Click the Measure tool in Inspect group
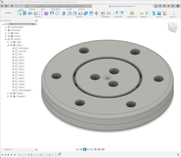Screen dimensions: 181x158 click(142, 13)
